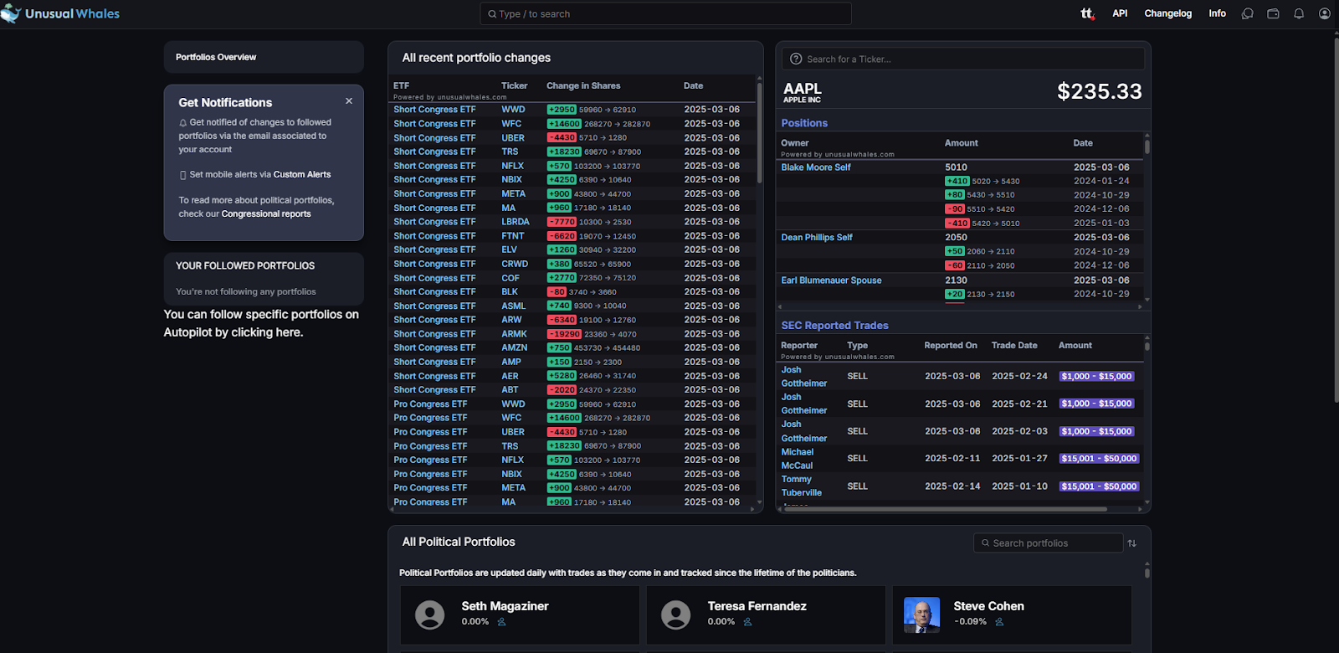Open the Changelog menu item
1339x653 pixels.
click(x=1168, y=13)
